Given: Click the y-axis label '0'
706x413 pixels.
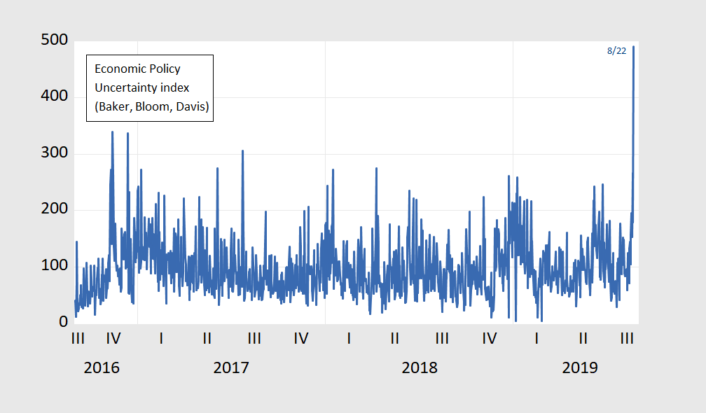Looking at the screenshot, I should pyautogui.click(x=64, y=322).
